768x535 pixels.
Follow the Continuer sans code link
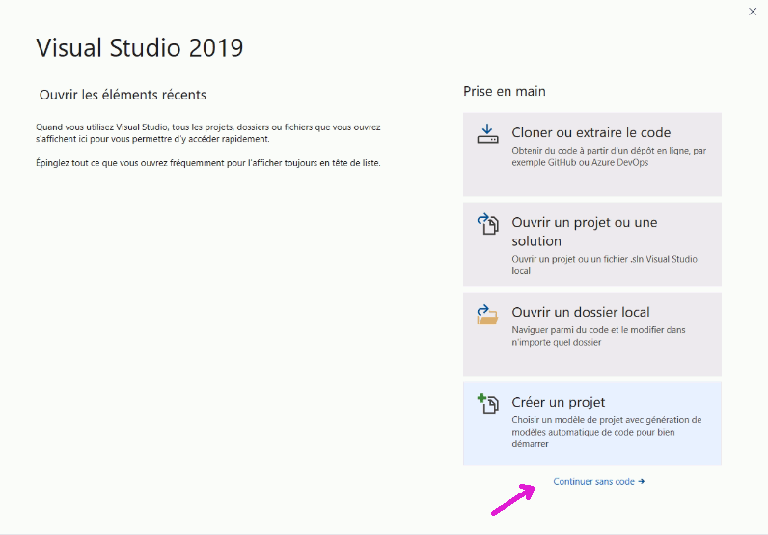pyautogui.click(x=593, y=482)
